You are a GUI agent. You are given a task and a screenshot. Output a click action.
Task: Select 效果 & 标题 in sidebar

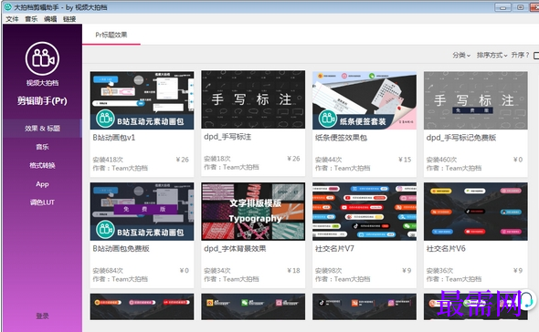(42, 129)
